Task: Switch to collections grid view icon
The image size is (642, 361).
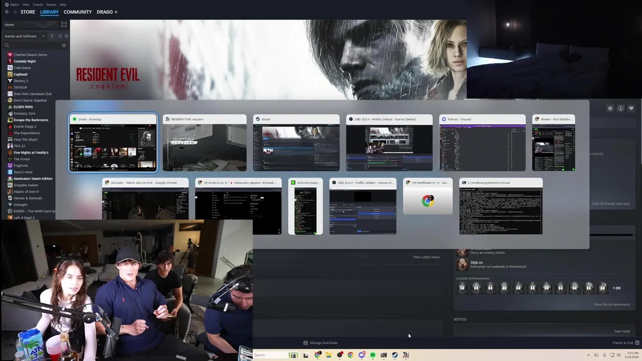Action: 64,24
